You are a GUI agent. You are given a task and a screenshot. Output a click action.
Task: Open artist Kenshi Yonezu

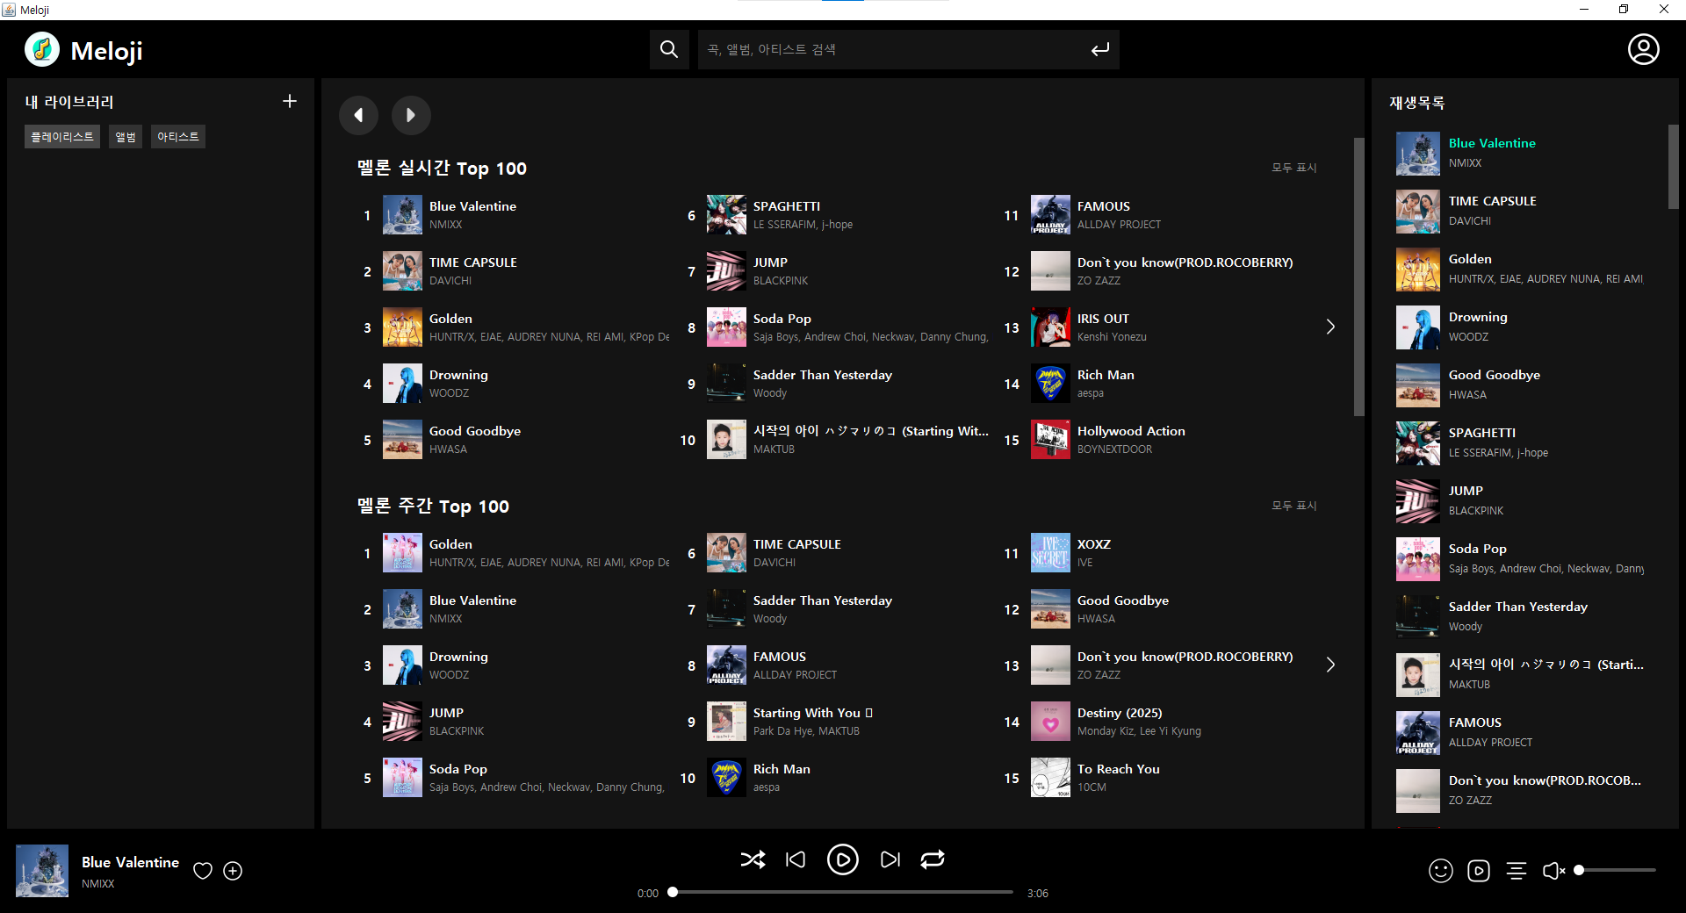coord(1112,337)
